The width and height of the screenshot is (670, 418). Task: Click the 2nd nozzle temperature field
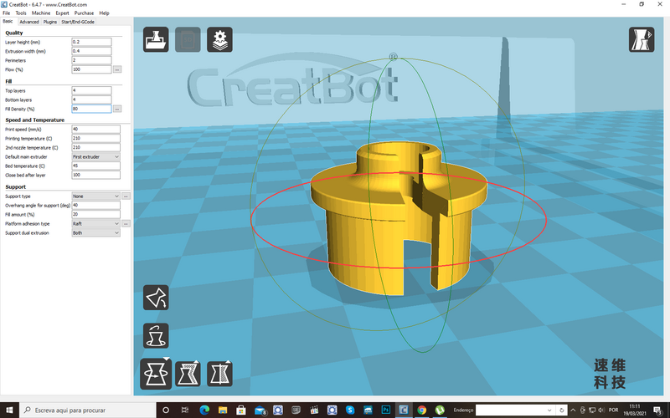[95, 148]
